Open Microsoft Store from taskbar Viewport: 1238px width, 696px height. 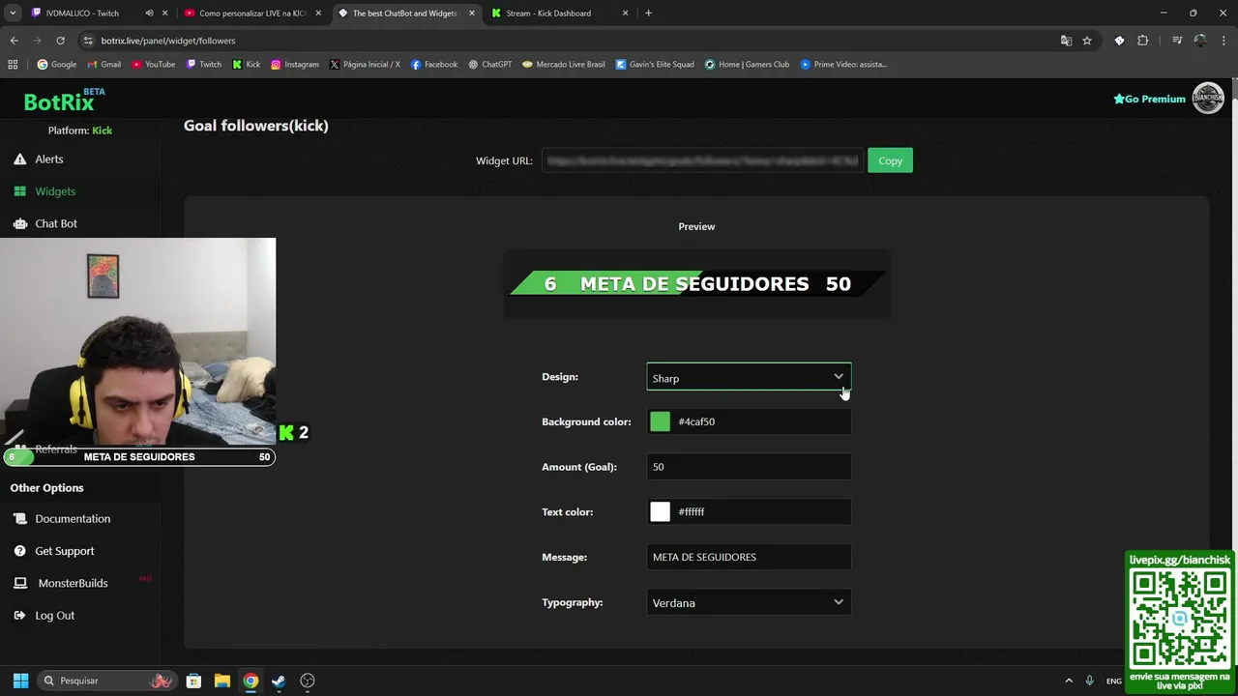(x=193, y=681)
